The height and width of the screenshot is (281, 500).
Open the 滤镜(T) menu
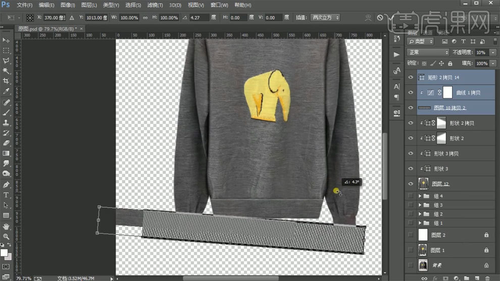[x=155, y=5]
